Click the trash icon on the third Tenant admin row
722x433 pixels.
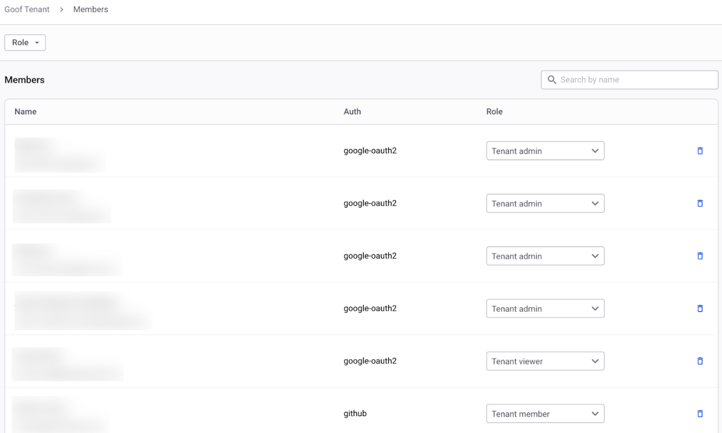point(700,256)
